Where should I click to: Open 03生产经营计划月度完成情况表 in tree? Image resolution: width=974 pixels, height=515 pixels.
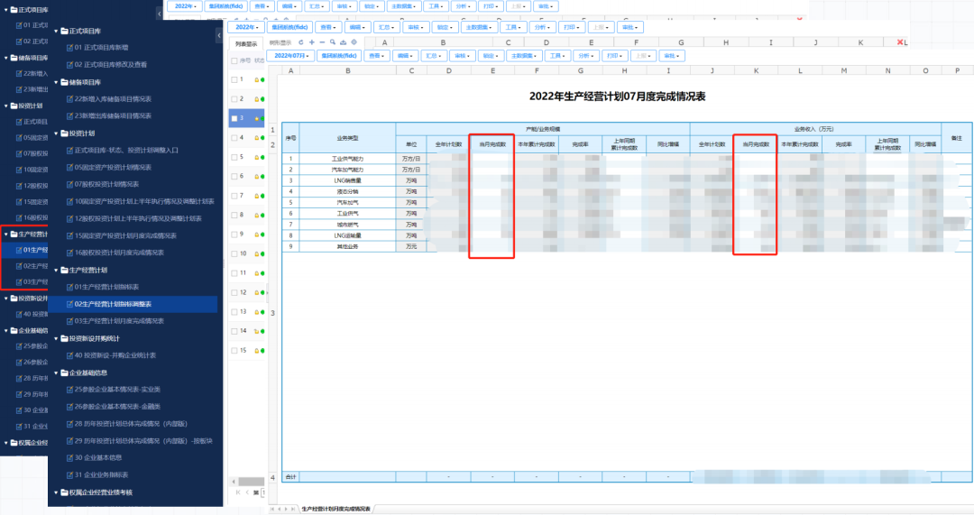pos(119,321)
